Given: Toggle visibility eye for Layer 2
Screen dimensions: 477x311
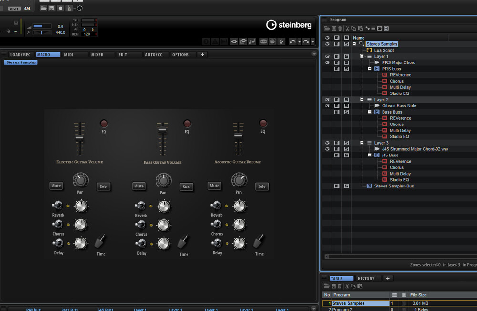Looking at the screenshot, I should coord(327,100).
